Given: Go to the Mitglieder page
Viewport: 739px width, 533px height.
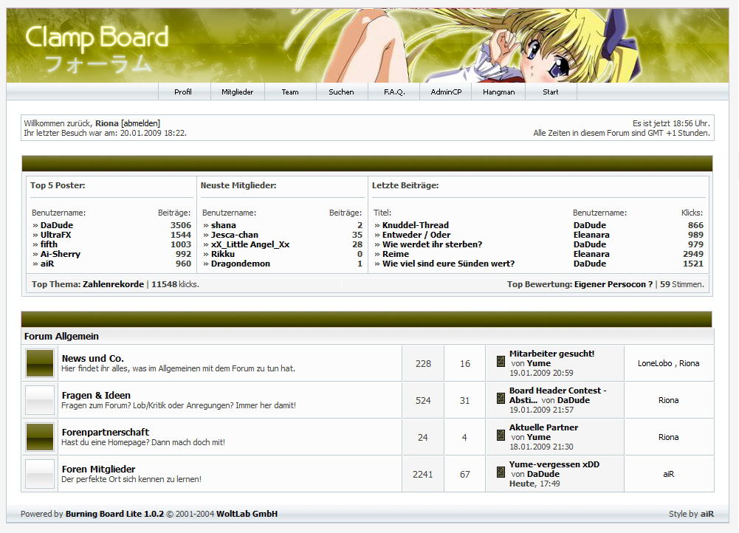Looking at the screenshot, I should [x=237, y=92].
